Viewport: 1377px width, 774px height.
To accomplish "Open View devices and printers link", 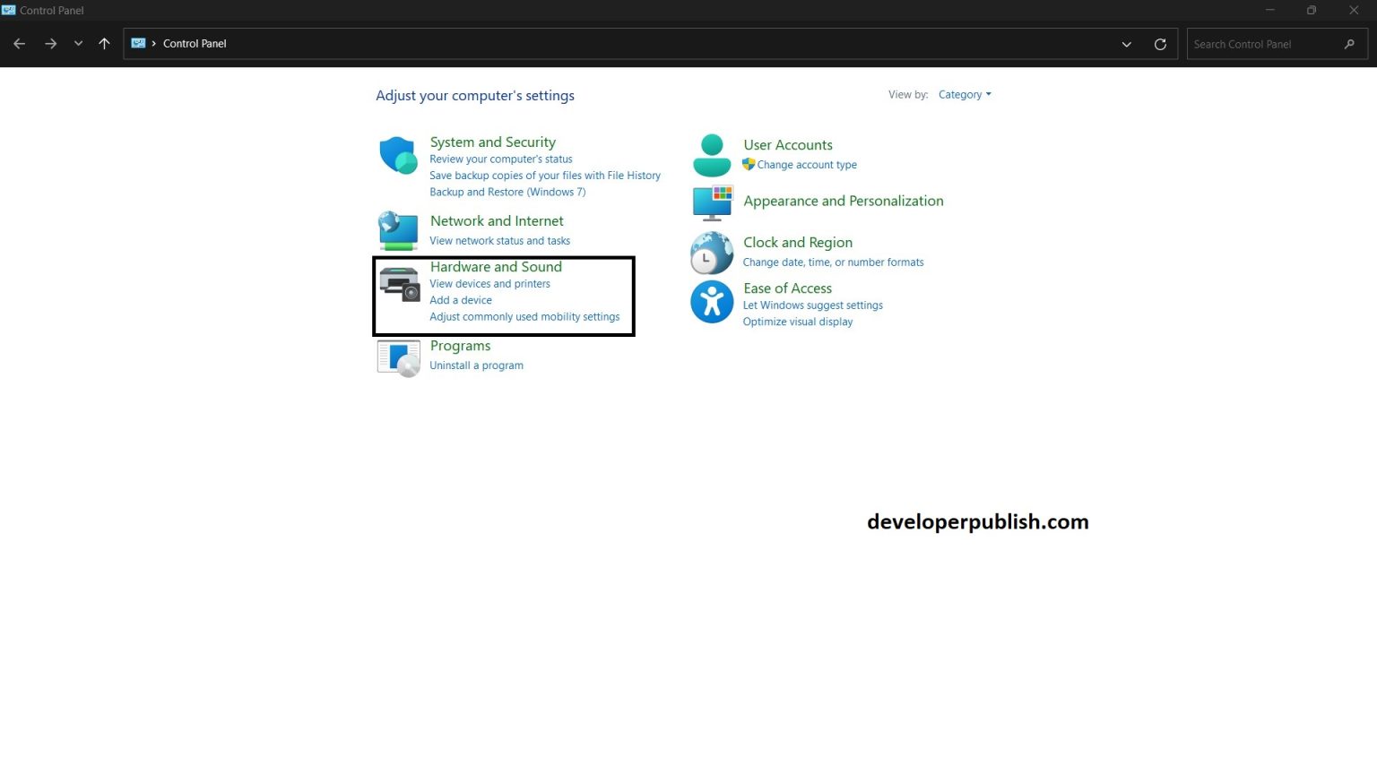I will point(489,284).
